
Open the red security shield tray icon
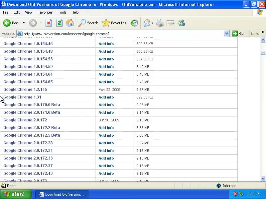click(235, 194)
